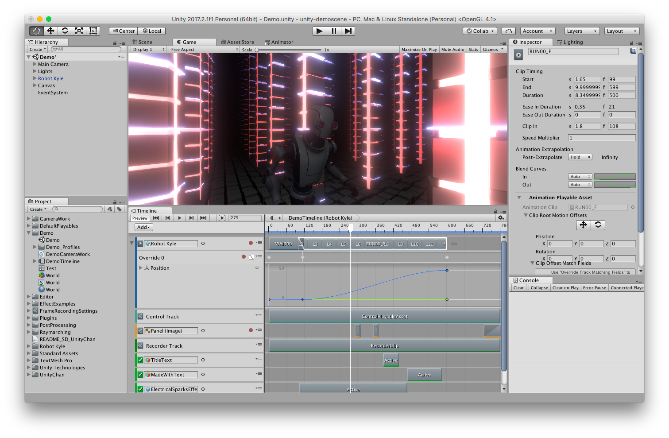
Task: Click Maximize On Play button
Action: (419, 50)
